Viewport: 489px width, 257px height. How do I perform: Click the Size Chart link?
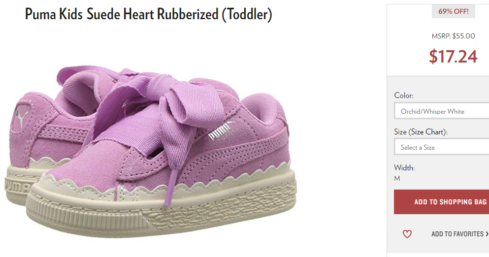(x=428, y=132)
